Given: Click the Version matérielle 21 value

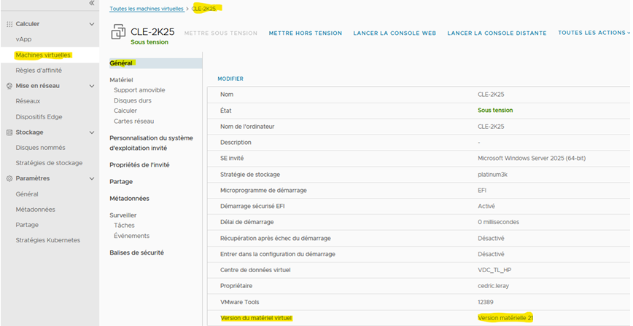Looking at the screenshot, I should tap(505, 318).
